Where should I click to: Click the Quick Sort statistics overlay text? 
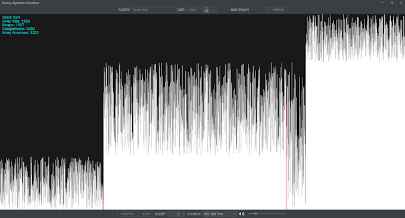coord(20,25)
